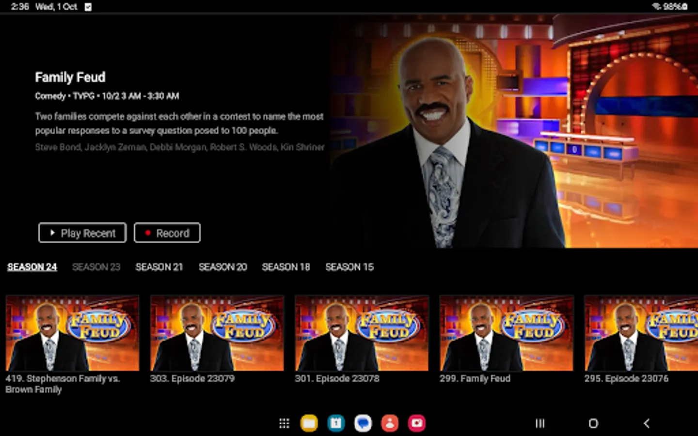Tap the '295. Episode 23076' caption
This screenshot has width=698, height=436.
[626, 378]
